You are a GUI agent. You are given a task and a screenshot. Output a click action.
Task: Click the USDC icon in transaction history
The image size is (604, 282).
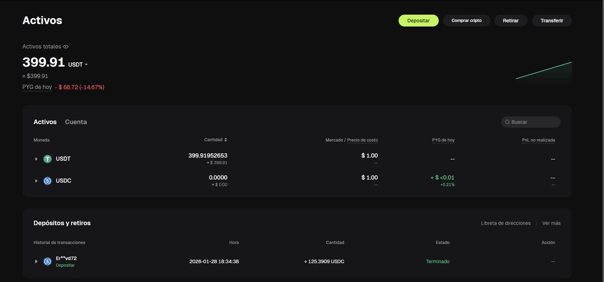click(48, 261)
